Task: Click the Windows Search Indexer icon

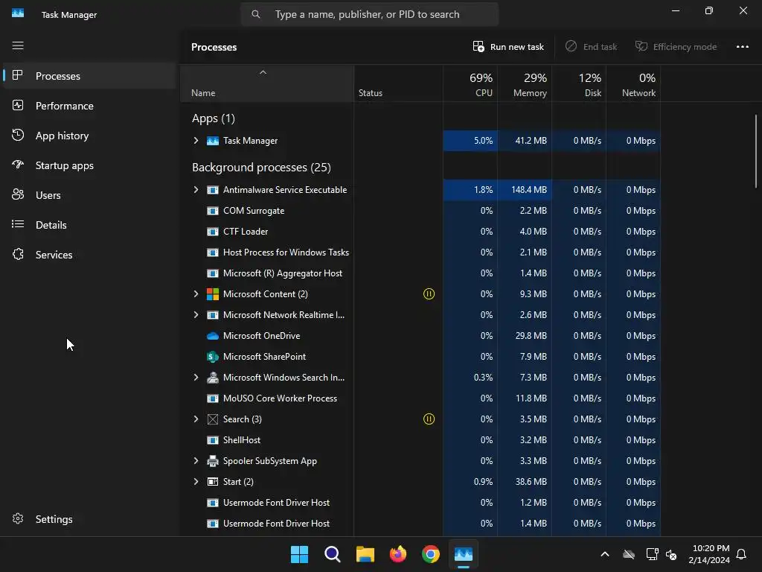Action: (212, 378)
